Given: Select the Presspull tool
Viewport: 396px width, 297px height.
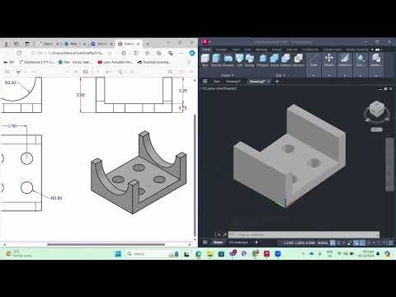Looking at the screenshot, I should 262,60.
